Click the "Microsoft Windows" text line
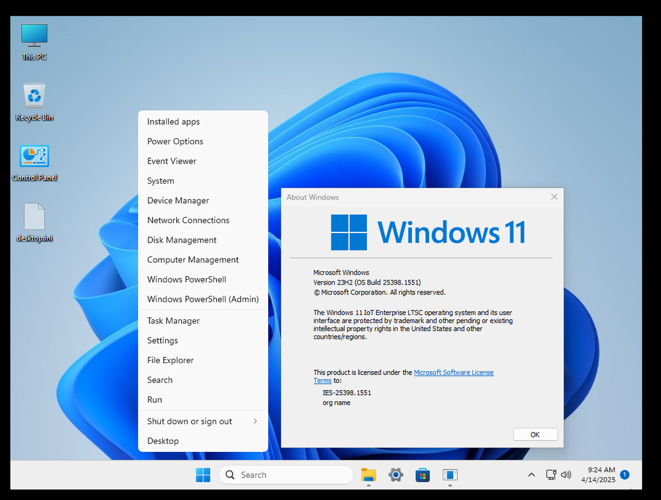This screenshot has width=661, height=500. tap(341, 272)
